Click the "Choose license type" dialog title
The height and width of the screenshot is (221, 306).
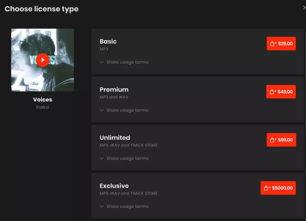(42, 9)
